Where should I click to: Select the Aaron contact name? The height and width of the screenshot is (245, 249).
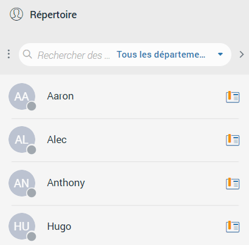60,96
